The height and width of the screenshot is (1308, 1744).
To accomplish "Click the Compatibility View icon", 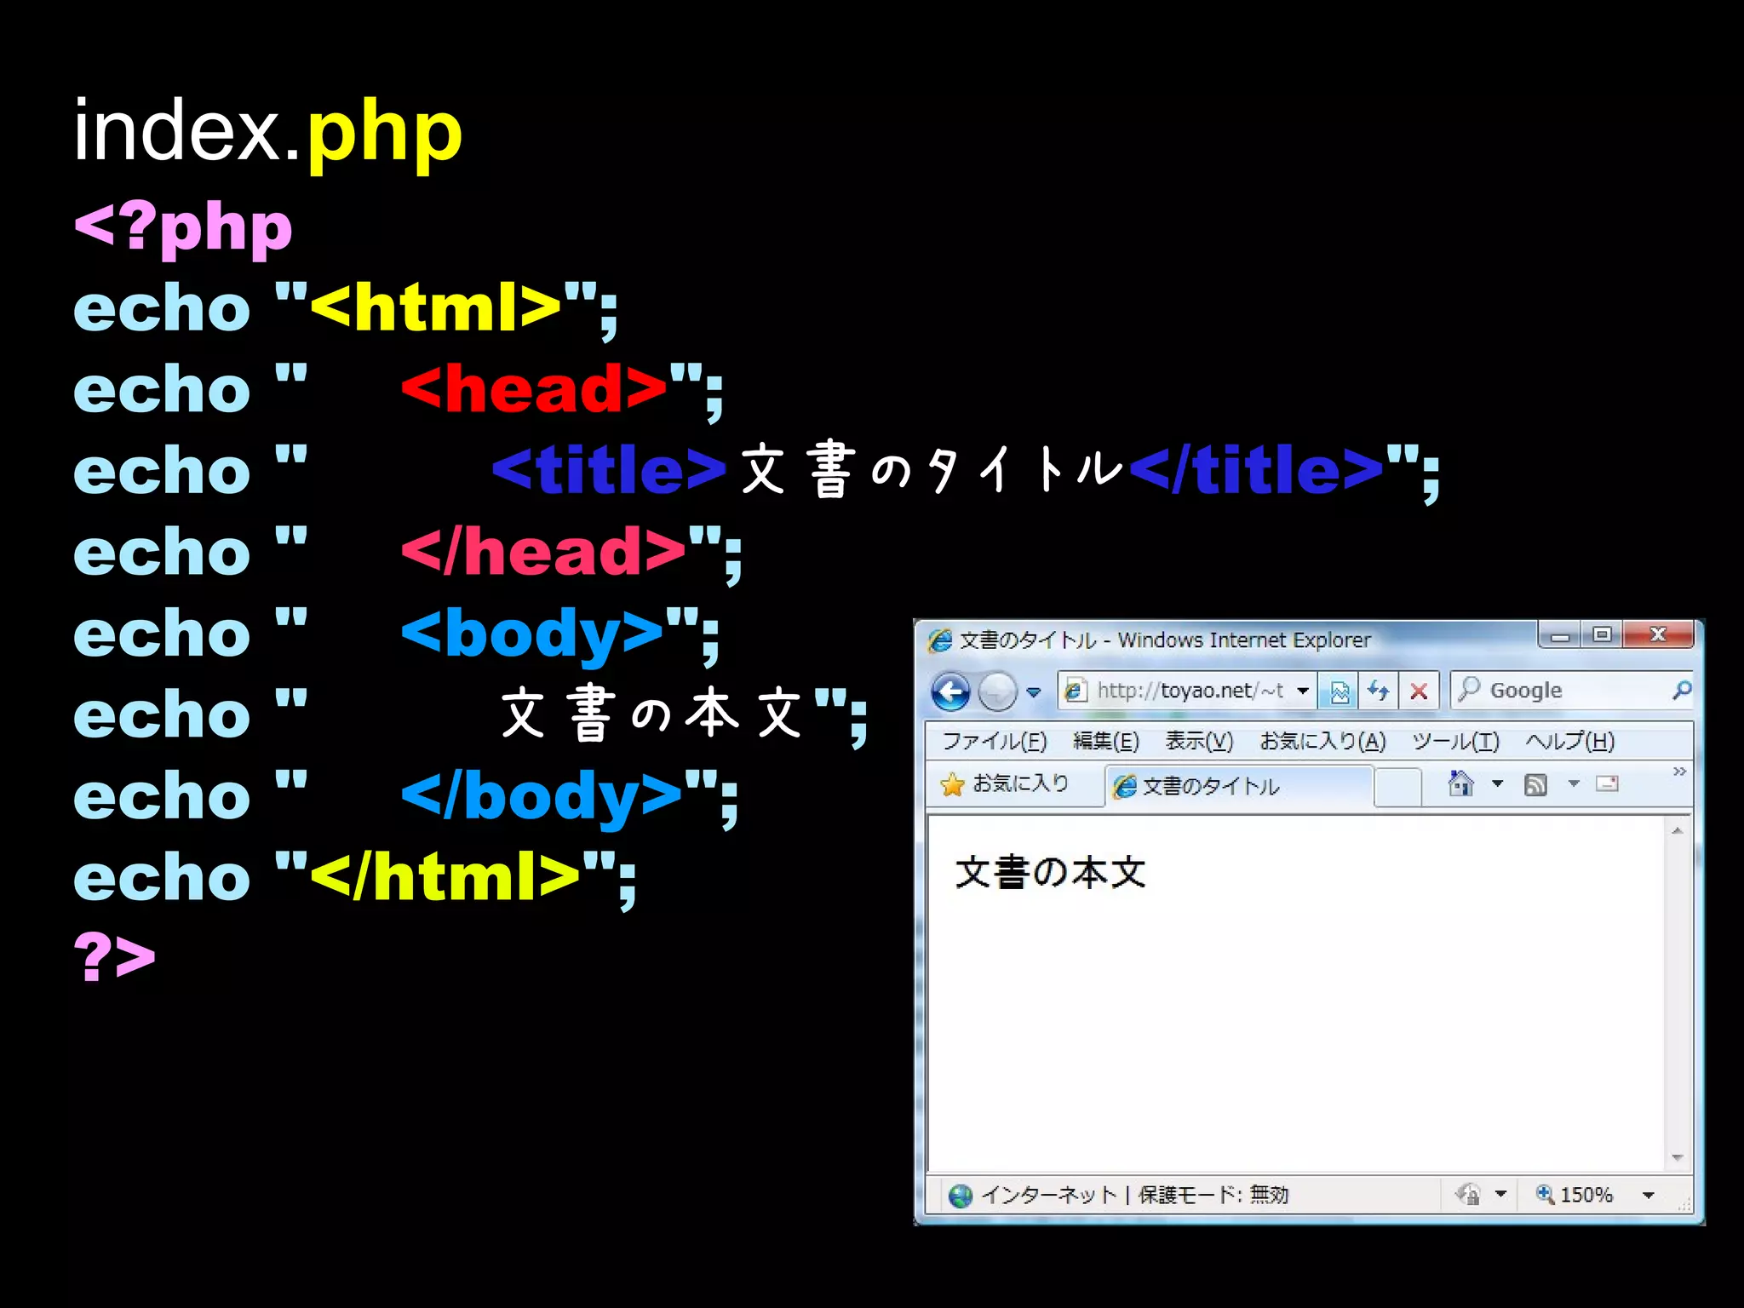I will pyautogui.click(x=1340, y=691).
